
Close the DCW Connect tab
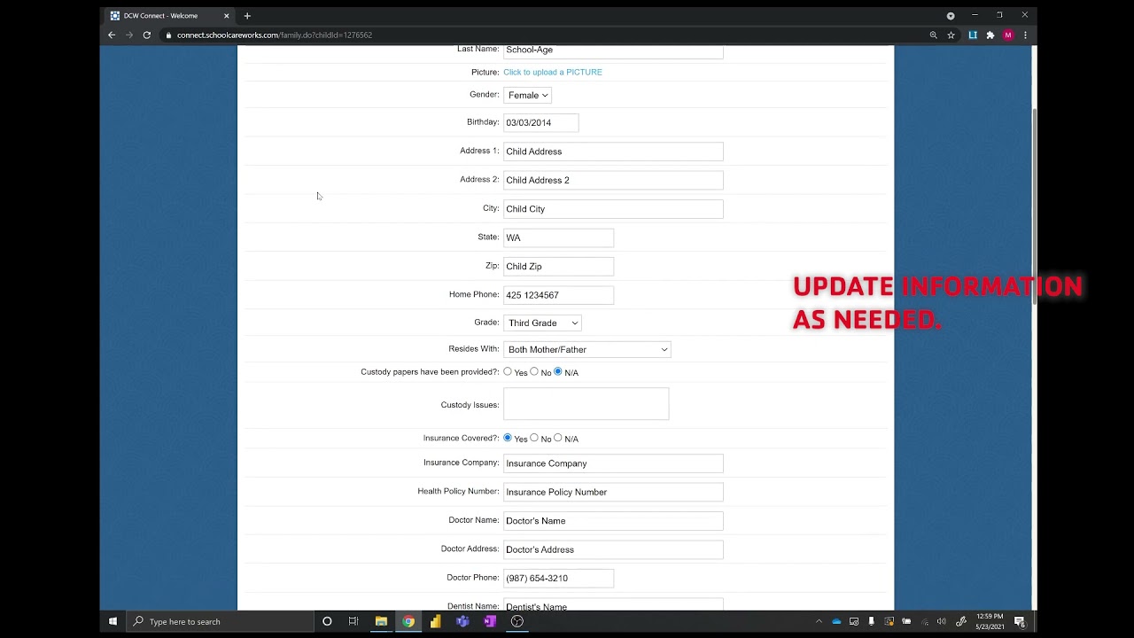click(x=226, y=16)
